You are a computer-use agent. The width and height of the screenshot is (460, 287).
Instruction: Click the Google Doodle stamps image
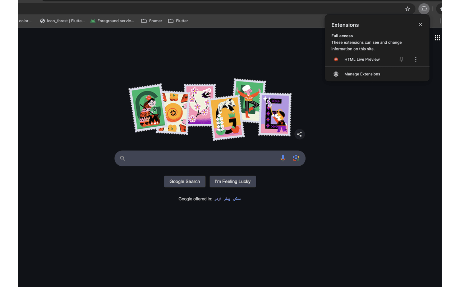[210, 109]
